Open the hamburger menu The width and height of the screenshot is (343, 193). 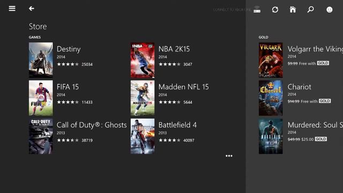12,9
